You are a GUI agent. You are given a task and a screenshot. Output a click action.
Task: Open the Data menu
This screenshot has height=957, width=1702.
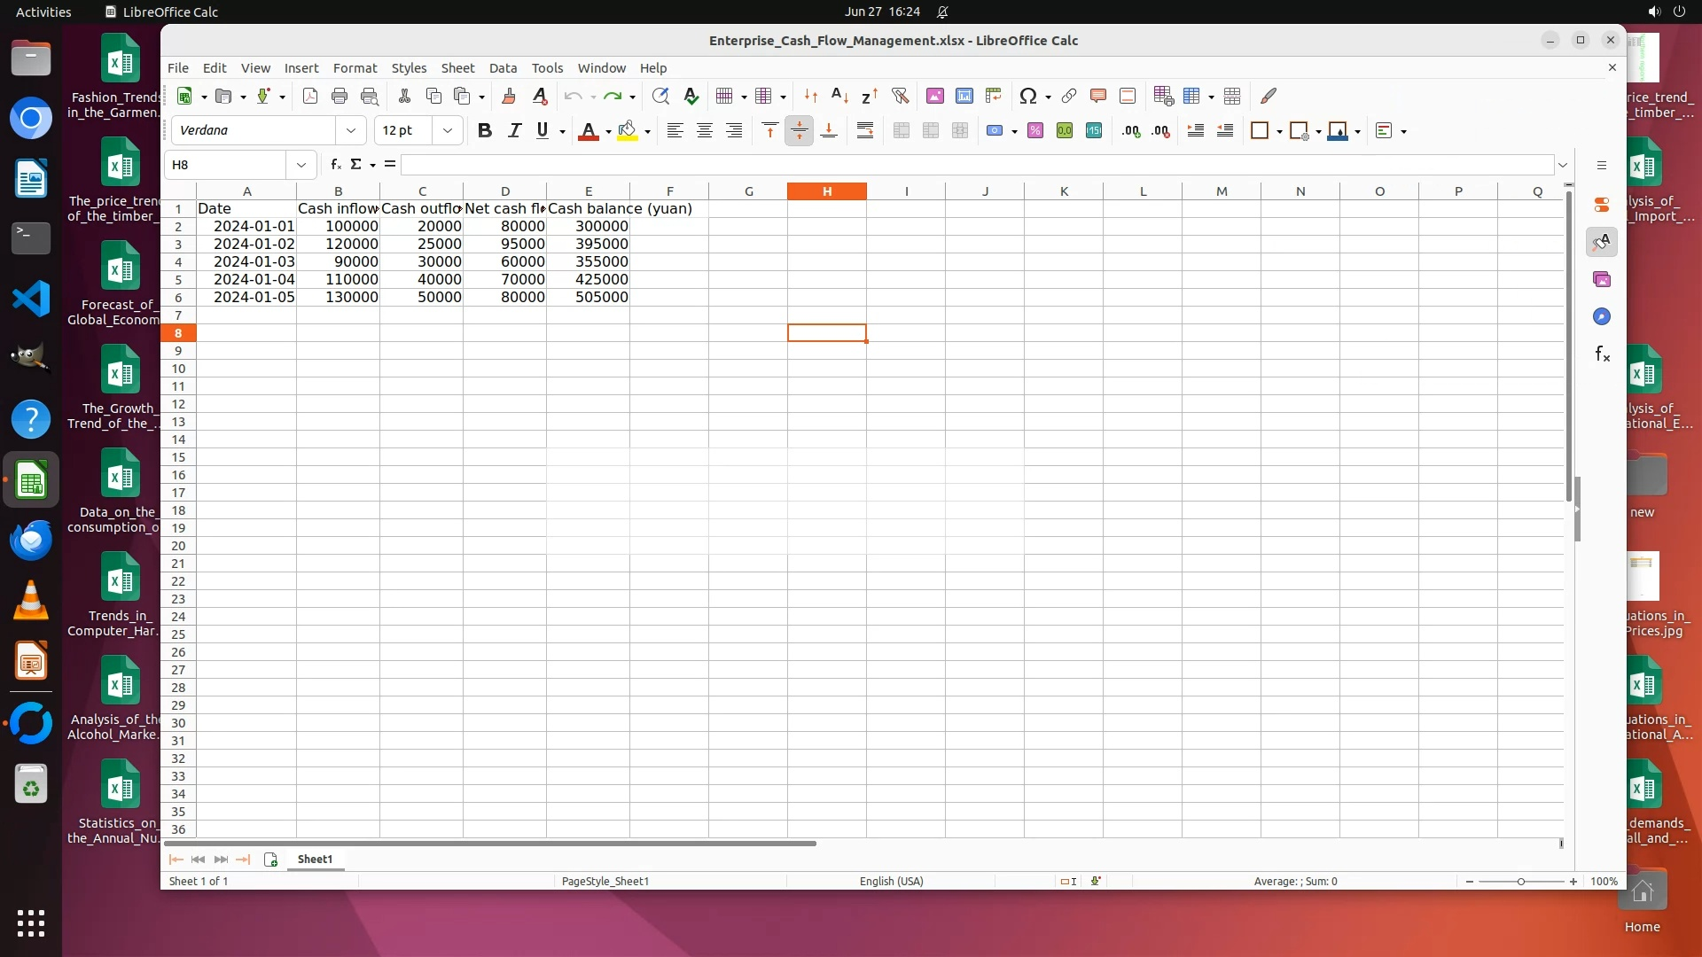[x=503, y=67]
